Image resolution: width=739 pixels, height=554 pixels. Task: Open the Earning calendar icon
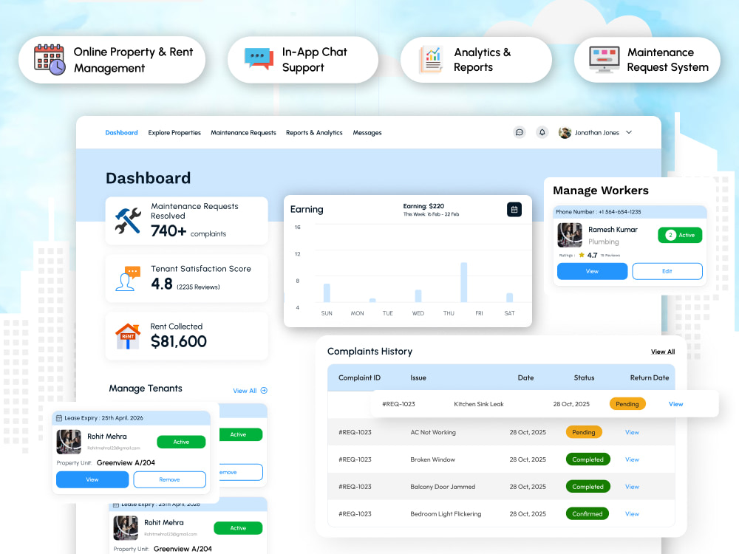[x=514, y=209]
